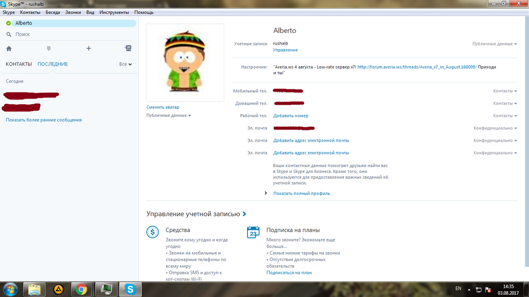
Task: Open the Контакты menu
Action: click(x=30, y=13)
